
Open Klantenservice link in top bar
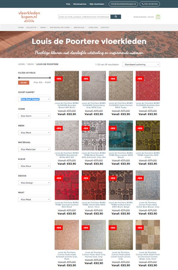pyautogui.click(x=80, y=4)
